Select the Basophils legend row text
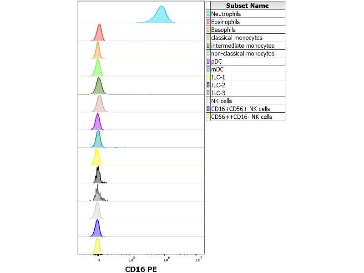Image resolution: width=364 pixels, height=273 pixels. [x=223, y=30]
